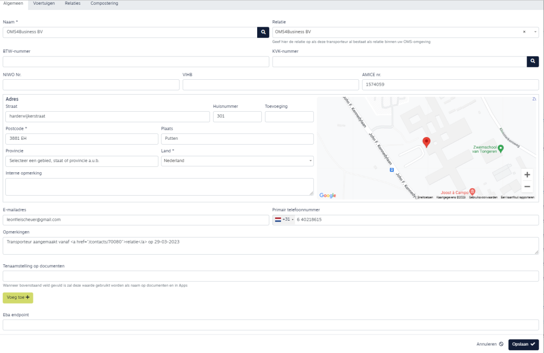
Task: Click the red map location pin
Action: click(426, 142)
